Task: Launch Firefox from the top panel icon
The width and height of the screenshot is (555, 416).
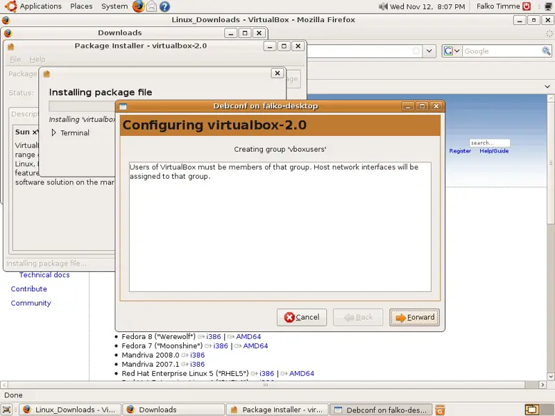Action: pos(138,6)
